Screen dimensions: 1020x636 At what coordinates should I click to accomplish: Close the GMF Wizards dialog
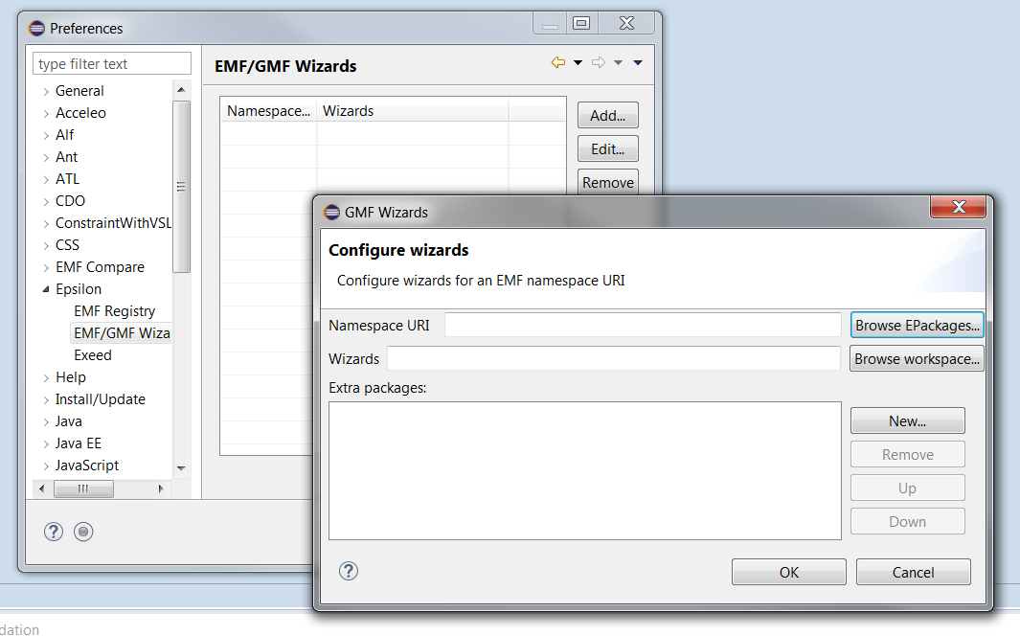[958, 207]
